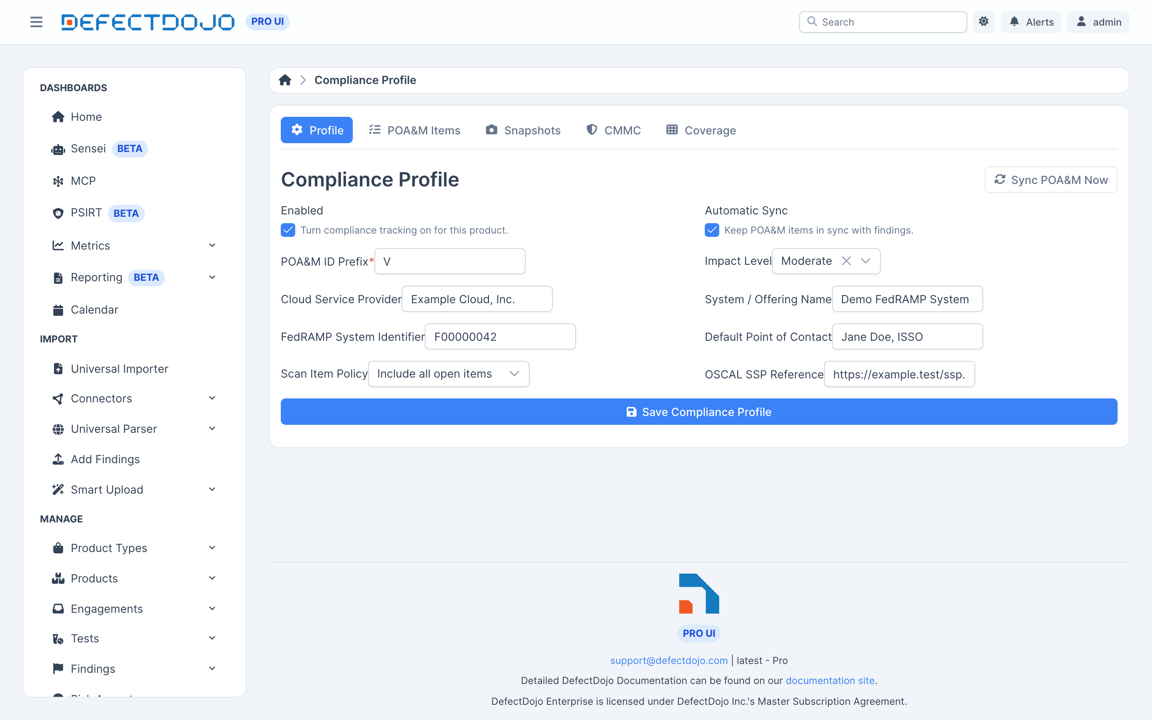Expand the Reporting submenu chevron
The image size is (1152, 720).
[x=212, y=277]
